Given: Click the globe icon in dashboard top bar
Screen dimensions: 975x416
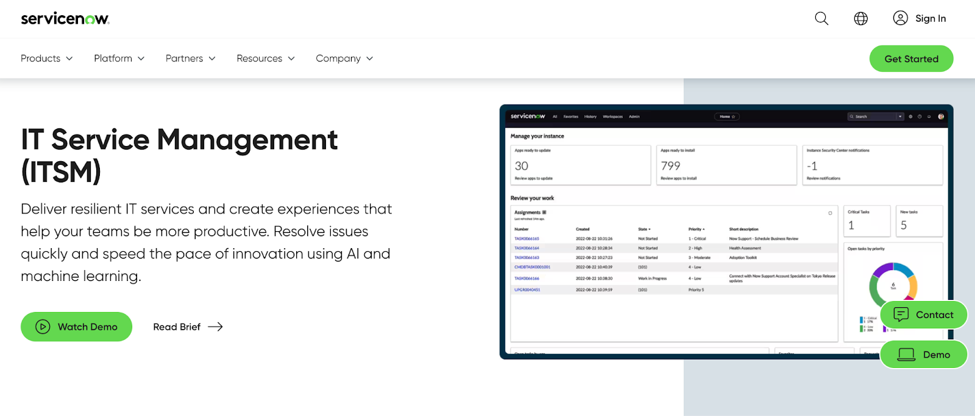Looking at the screenshot, I should tap(910, 116).
